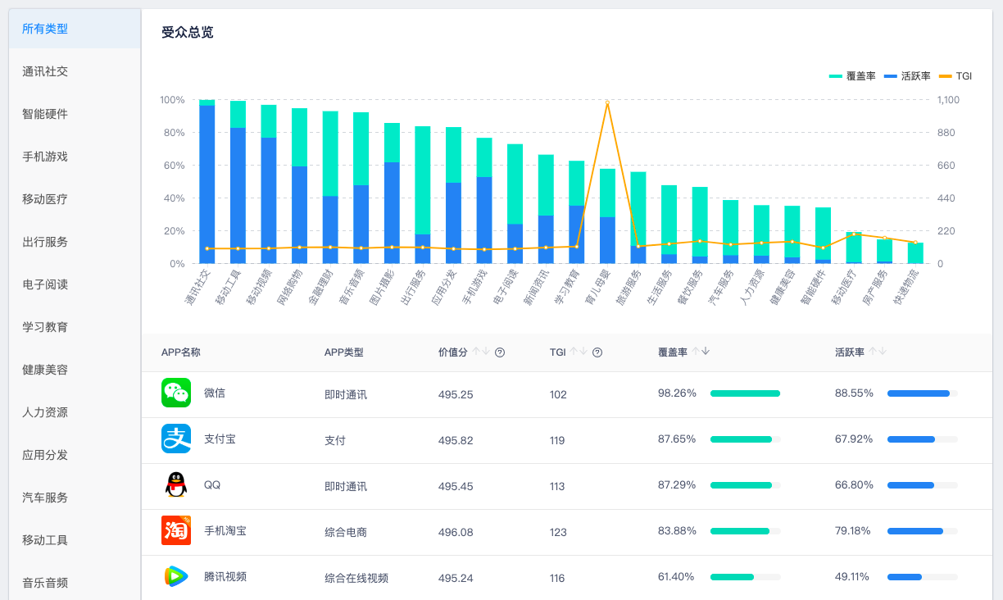Sort the table by TGI column arrows
The height and width of the screenshot is (600, 1003).
[x=579, y=352]
